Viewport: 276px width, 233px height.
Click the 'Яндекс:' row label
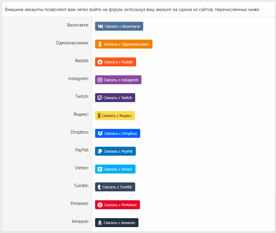(81, 114)
